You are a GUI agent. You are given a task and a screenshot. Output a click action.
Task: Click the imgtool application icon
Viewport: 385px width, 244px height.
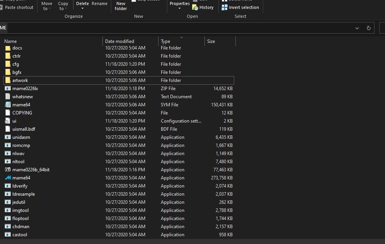click(x=8, y=210)
